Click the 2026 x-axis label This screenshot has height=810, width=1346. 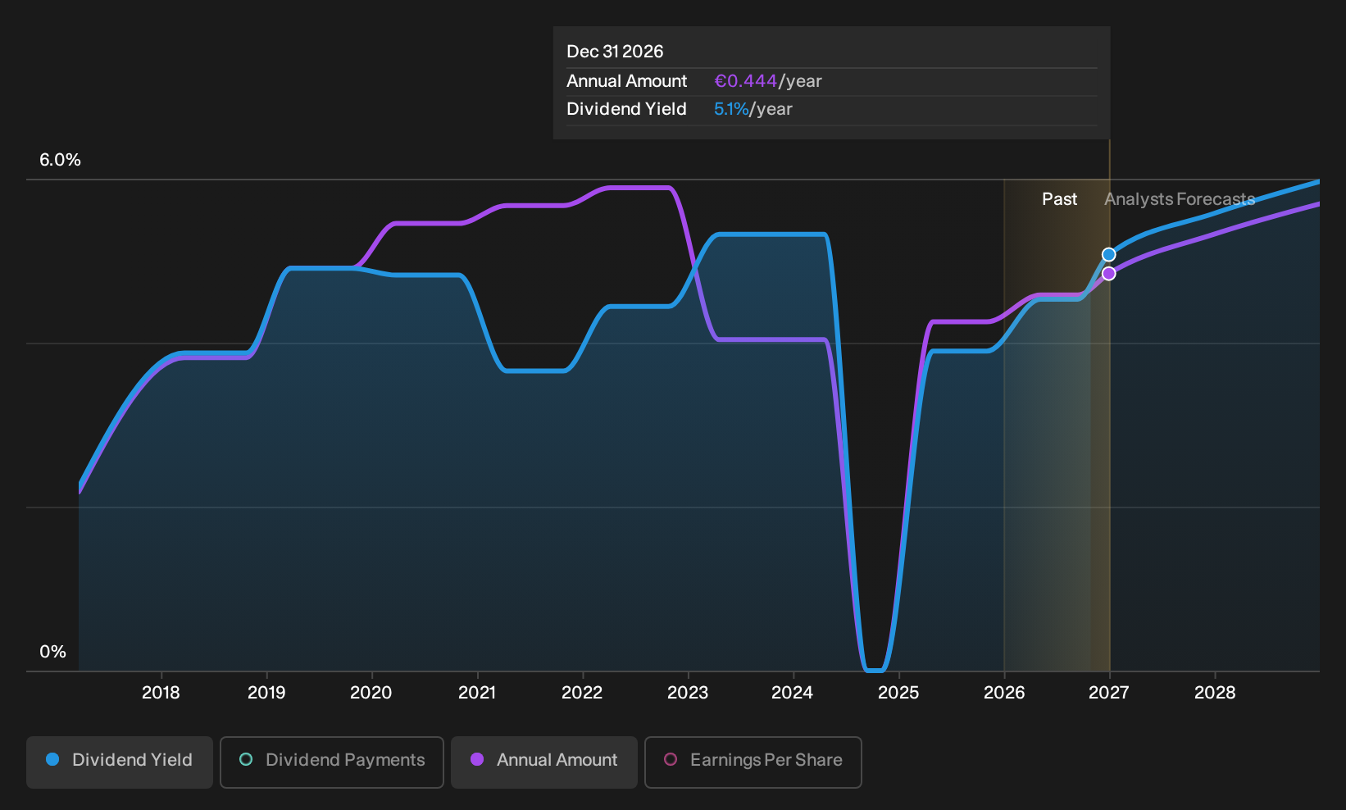point(1004,693)
